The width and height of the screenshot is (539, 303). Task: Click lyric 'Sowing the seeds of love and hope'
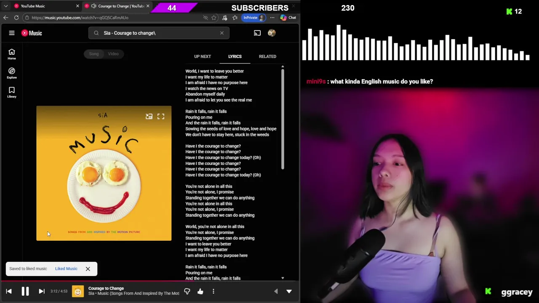tap(231, 129)
